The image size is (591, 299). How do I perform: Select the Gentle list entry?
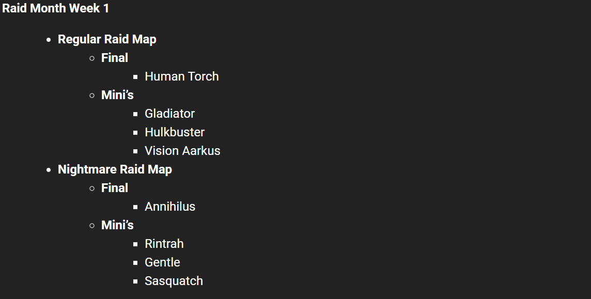(162, 262)
